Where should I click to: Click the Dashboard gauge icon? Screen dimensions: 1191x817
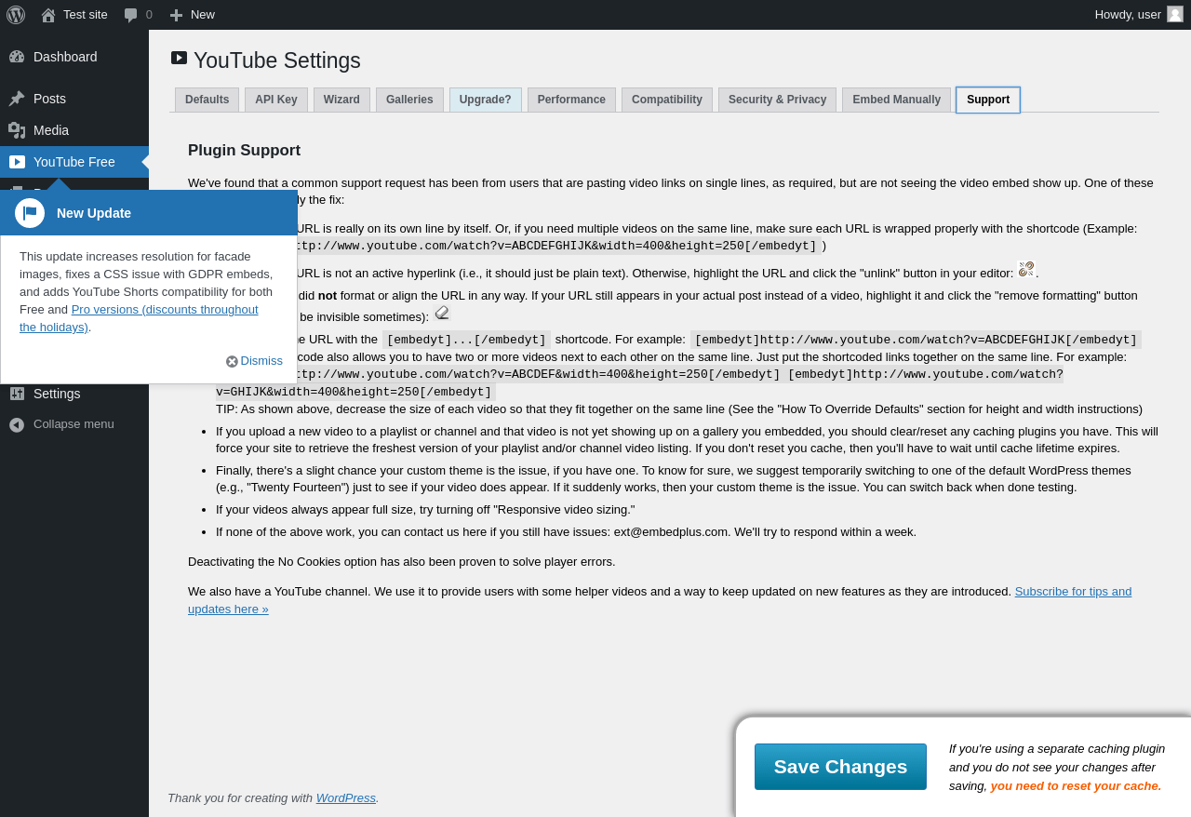[x=17, y=57]
